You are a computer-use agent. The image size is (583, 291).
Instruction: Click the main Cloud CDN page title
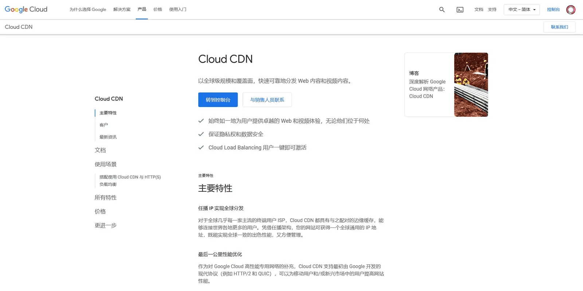(225, 59)
